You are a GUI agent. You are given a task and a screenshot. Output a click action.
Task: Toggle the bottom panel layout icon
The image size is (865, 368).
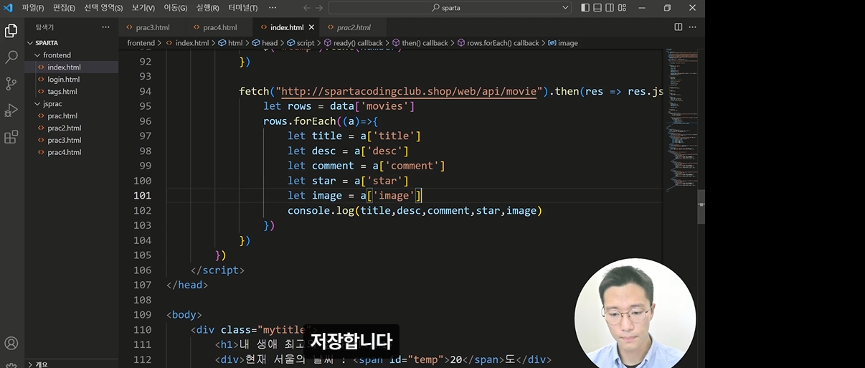tap(597, 8)
